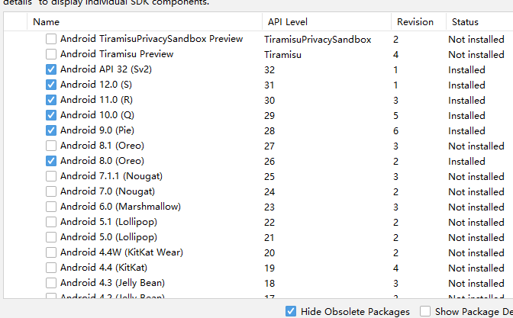Image resolution: width=513 pixels, height=318 pixels.
Task: Sort by Revision column header
Action: pyautogui.click(x=418, y=22)
